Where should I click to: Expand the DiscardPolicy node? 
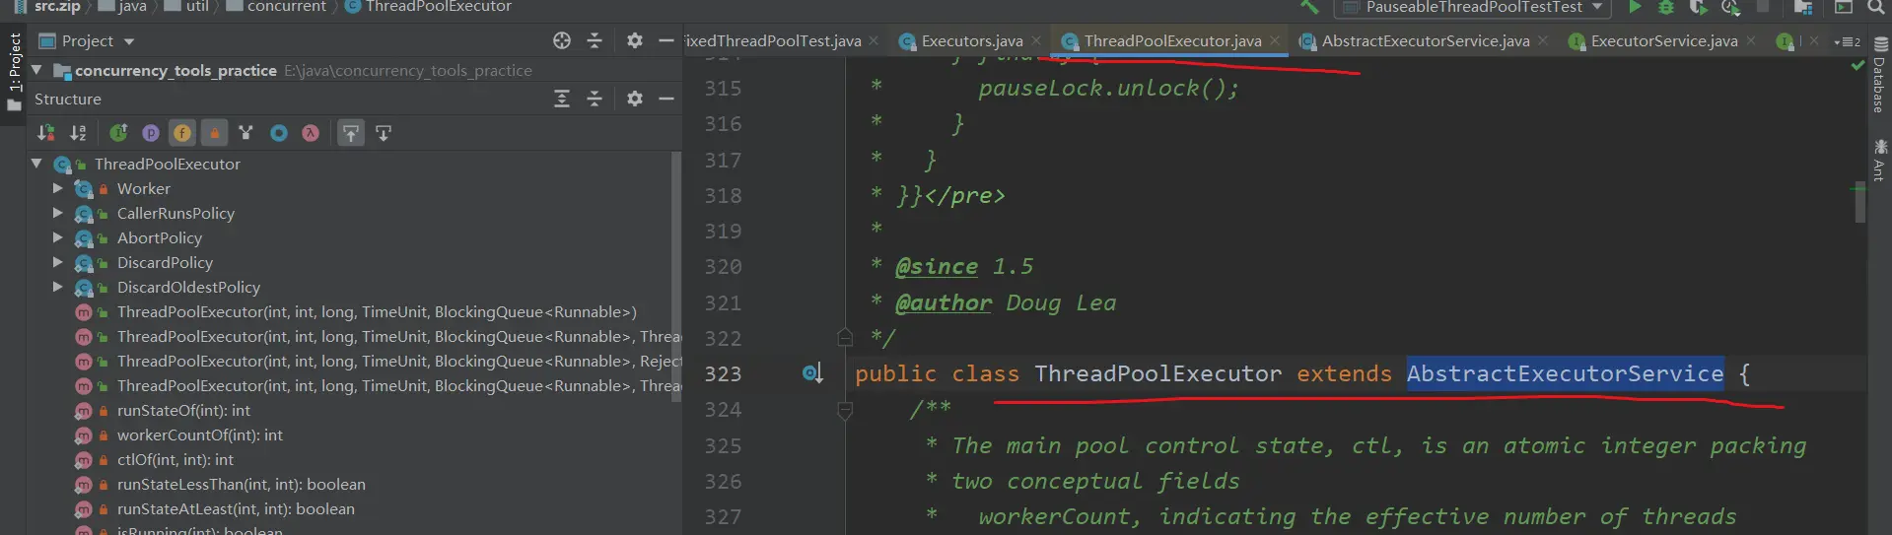pos(57,262)
